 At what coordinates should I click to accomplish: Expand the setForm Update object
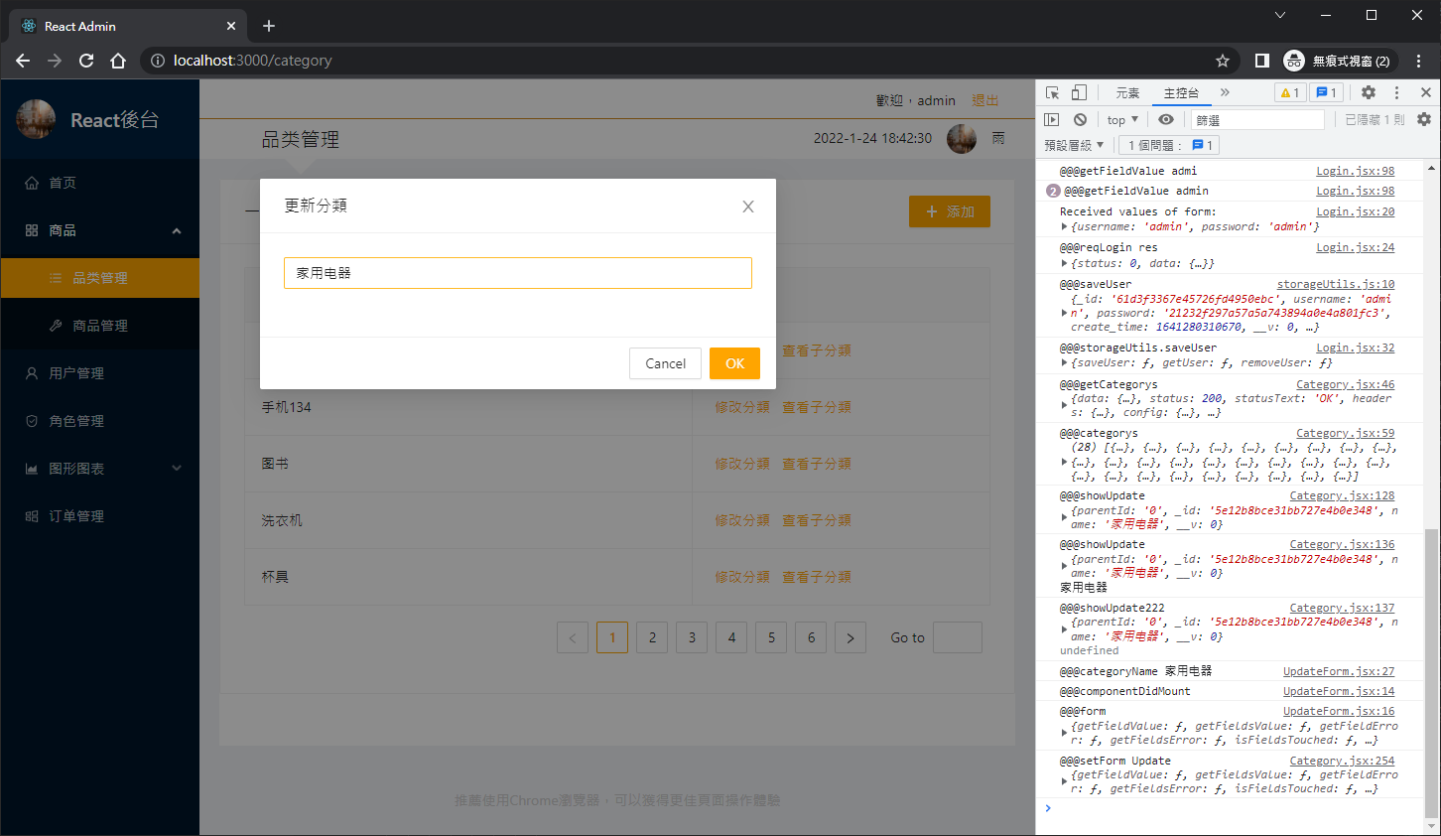pyautogui.click(x=1065, y=781)
